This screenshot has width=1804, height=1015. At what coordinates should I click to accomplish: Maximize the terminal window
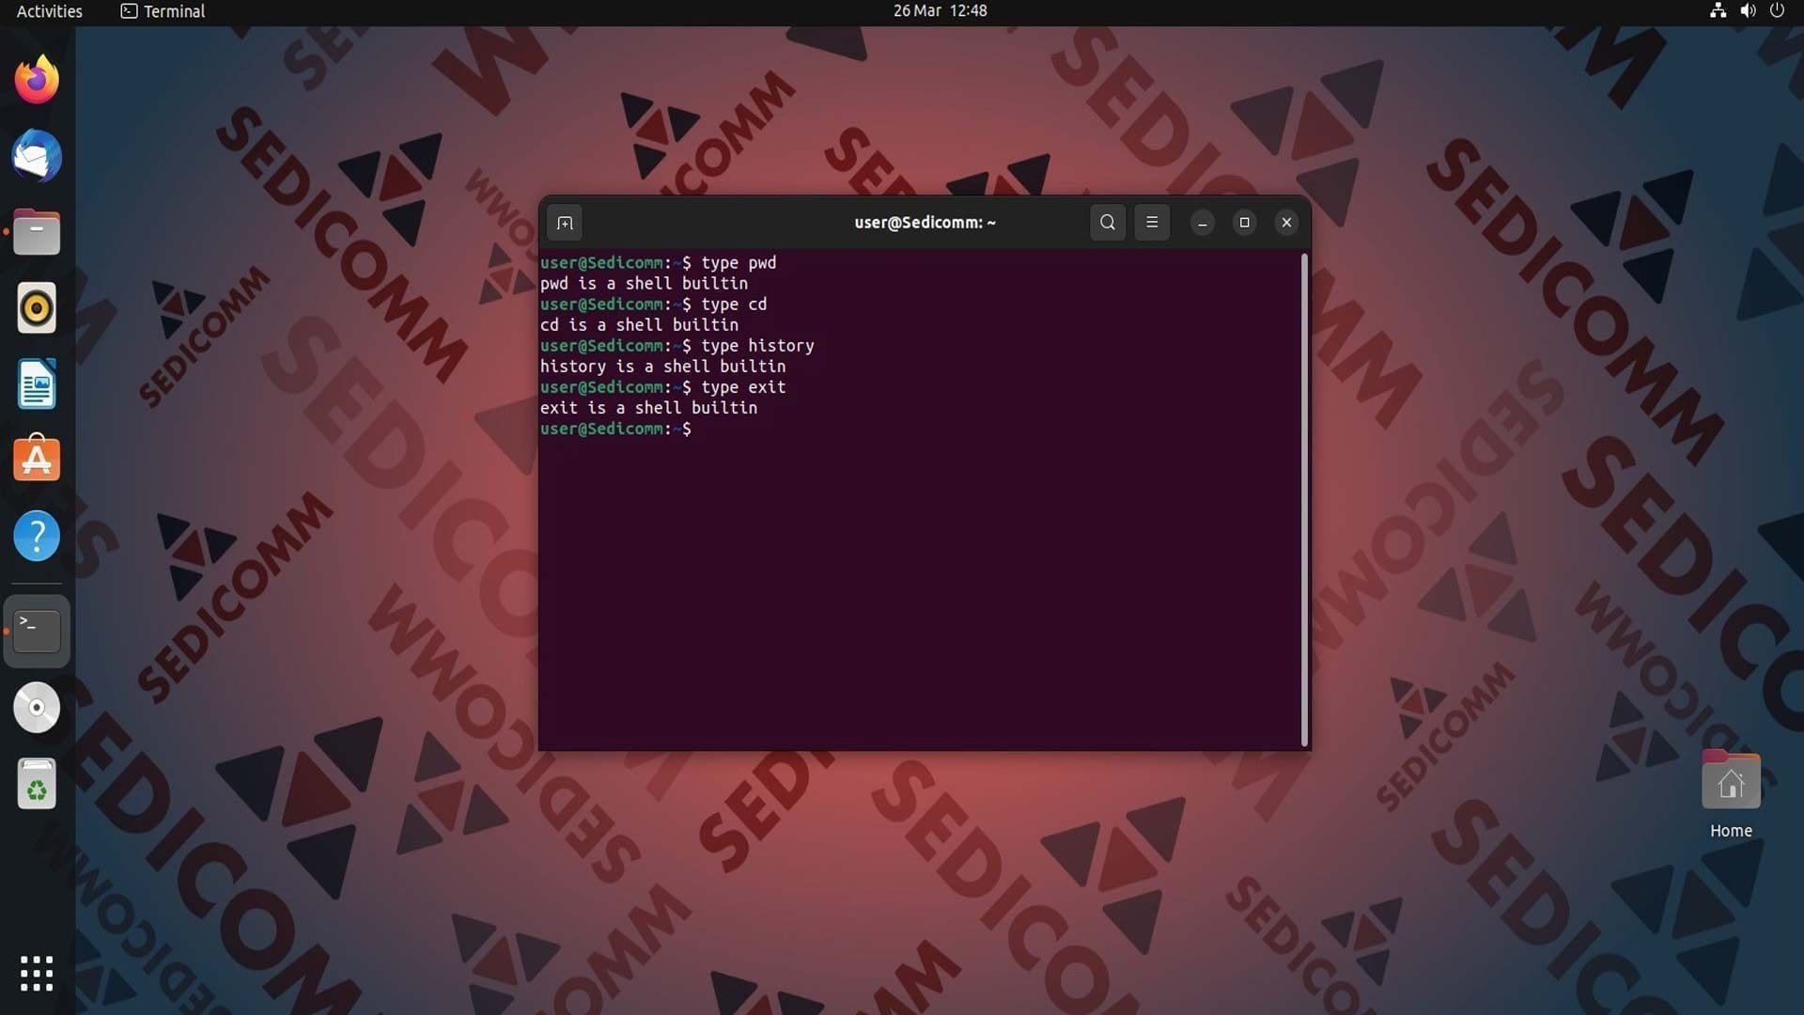tap(1245, 223)
